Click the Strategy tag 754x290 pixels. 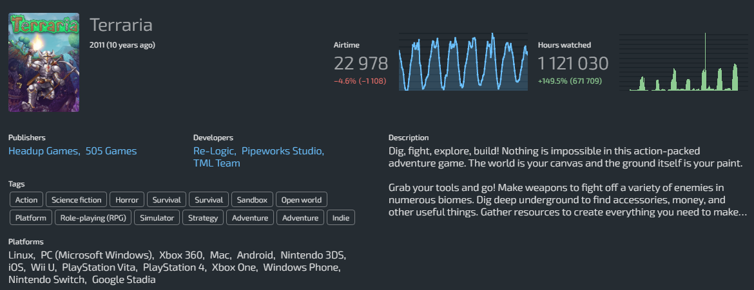coord(203,217)
